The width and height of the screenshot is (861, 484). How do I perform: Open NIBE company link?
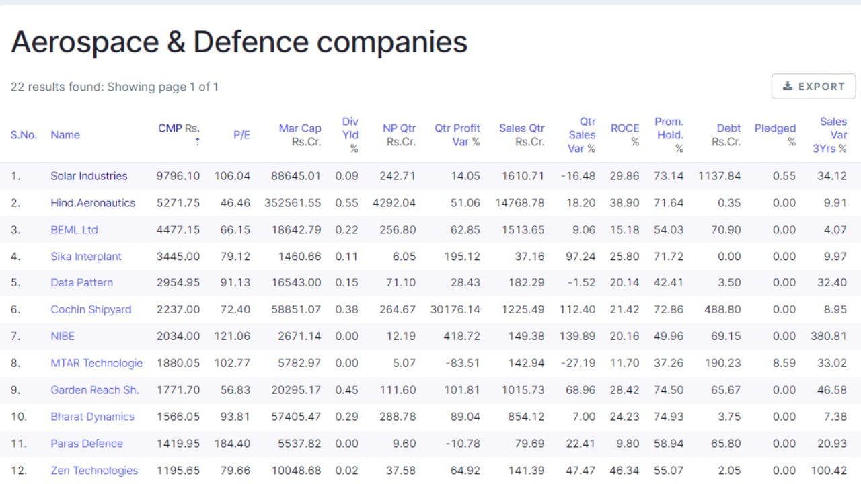point(63,336)
